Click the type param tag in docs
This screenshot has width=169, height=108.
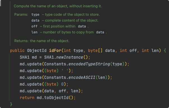click(x=35, y=15)
